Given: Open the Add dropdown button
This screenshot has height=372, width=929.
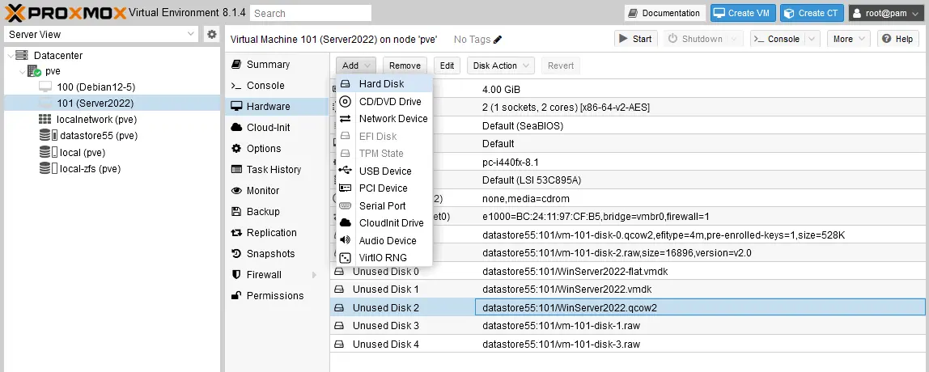Looking at the screenshot, I should click(356, 66).
